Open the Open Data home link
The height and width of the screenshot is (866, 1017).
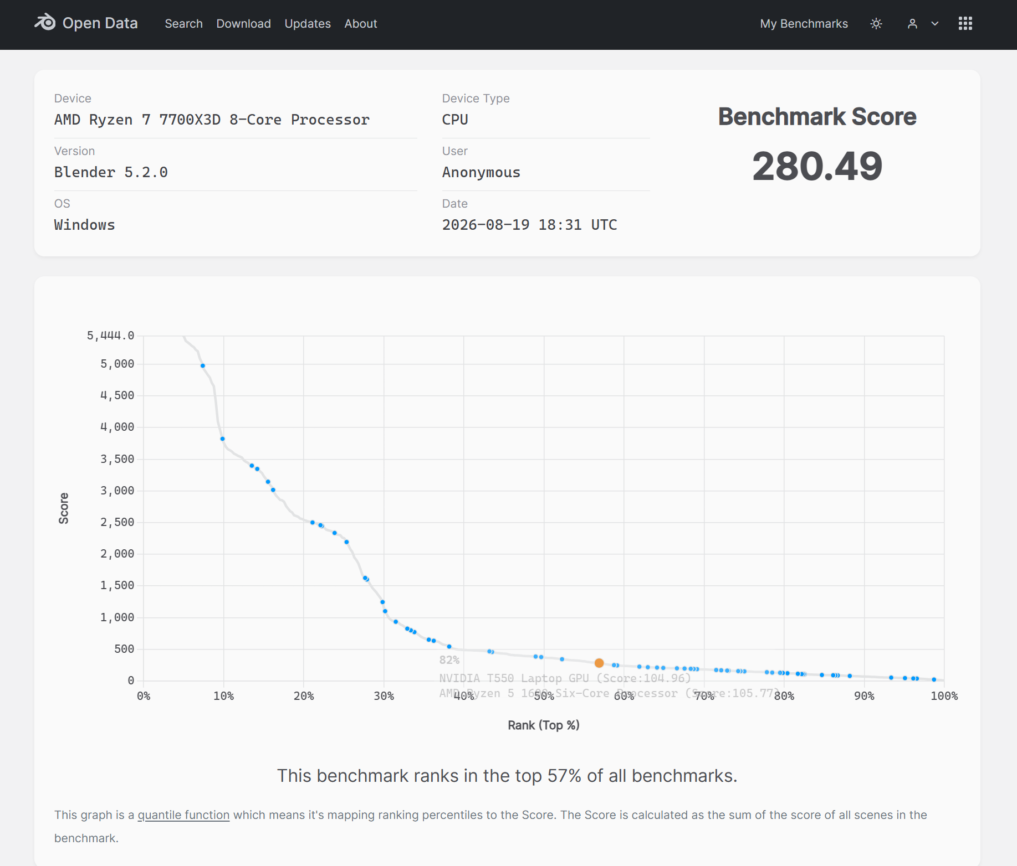click(86, 23)
